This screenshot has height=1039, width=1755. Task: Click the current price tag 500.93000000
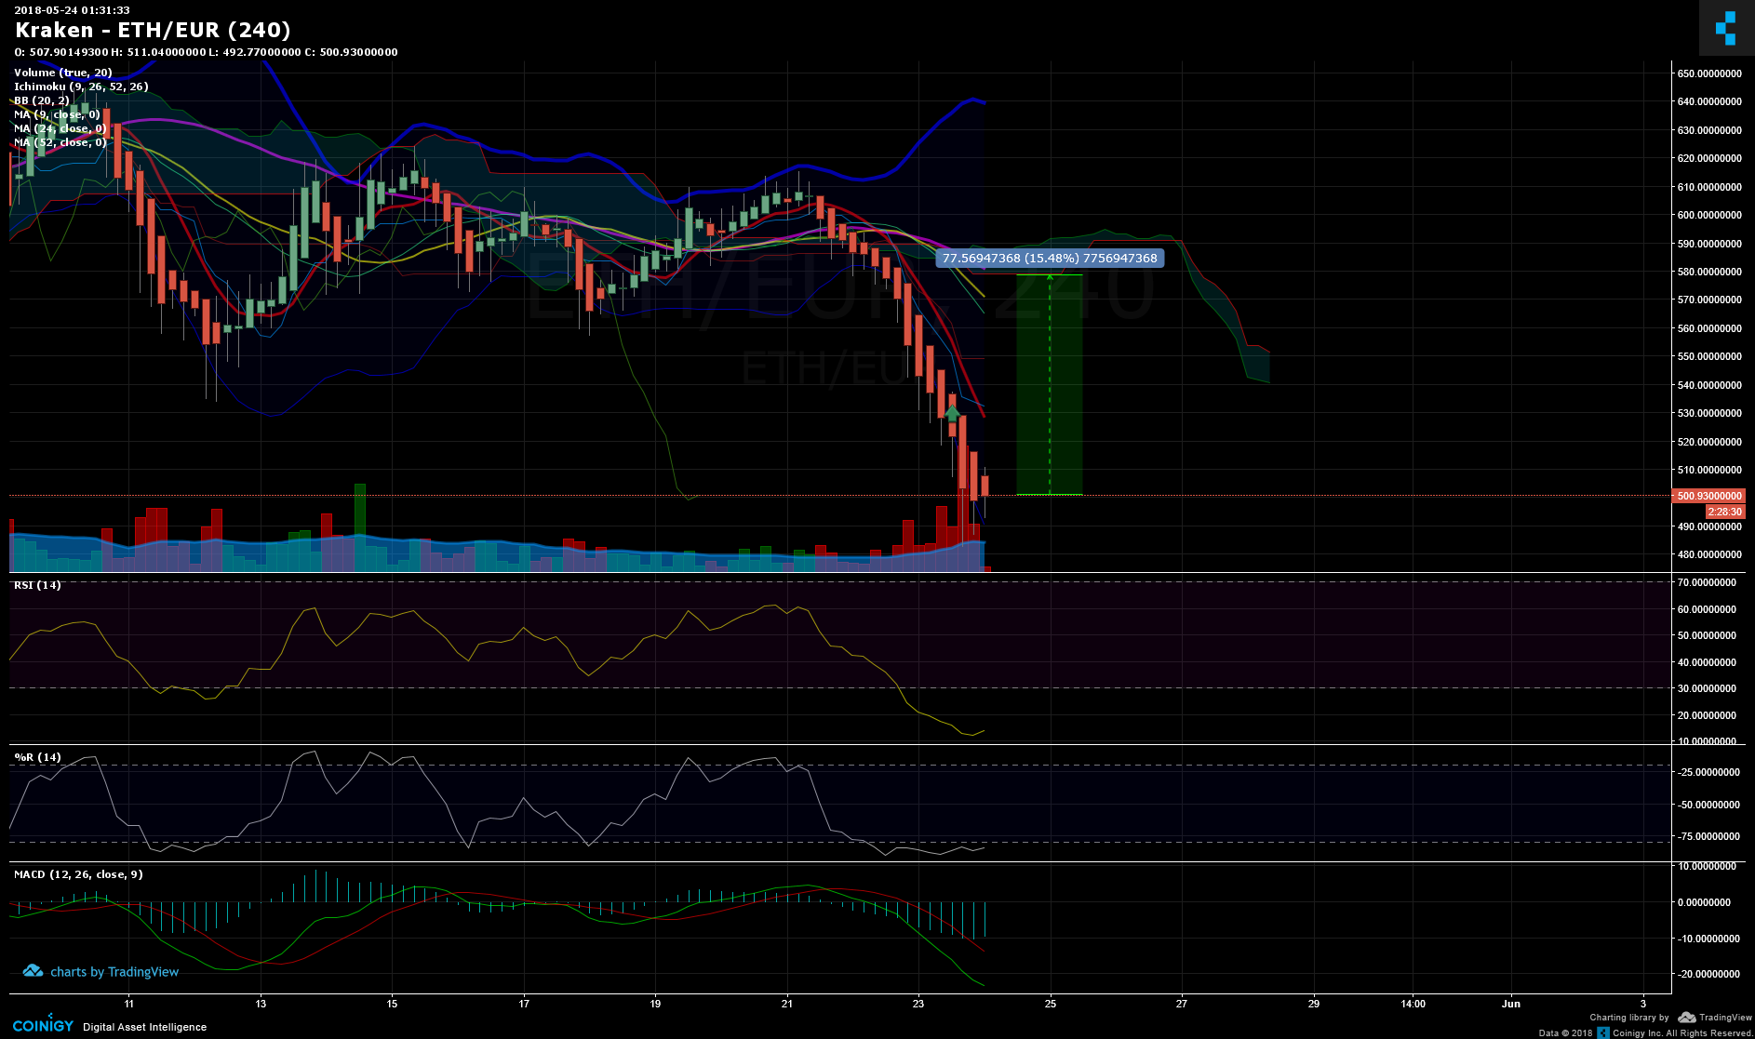coord(1709,497)
